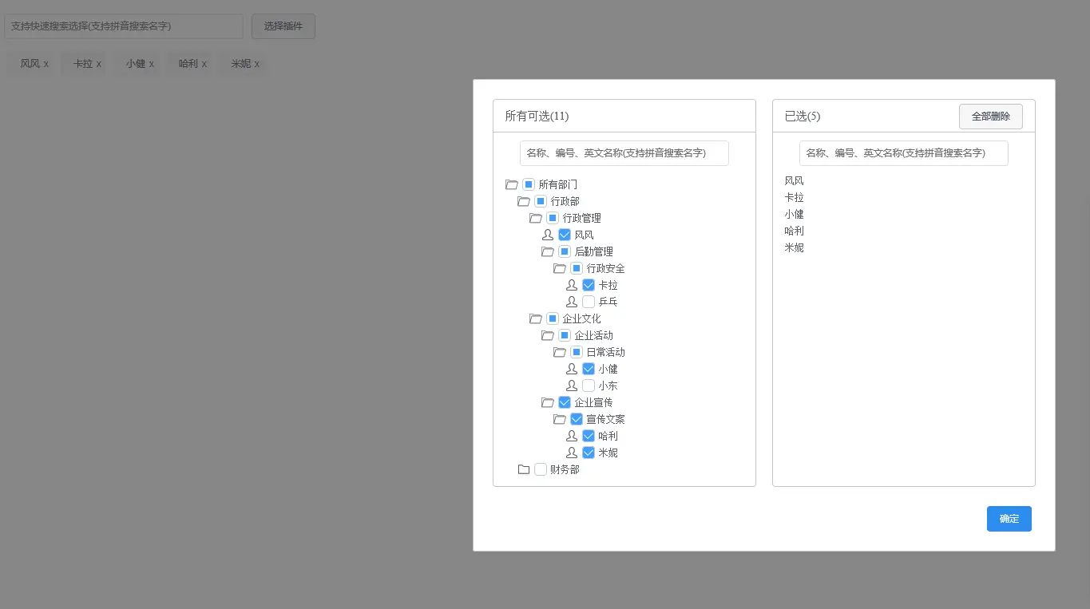Select 米妮 in the 已选 list
Viewport: 1090px width, 609px height.
point(795,248)
